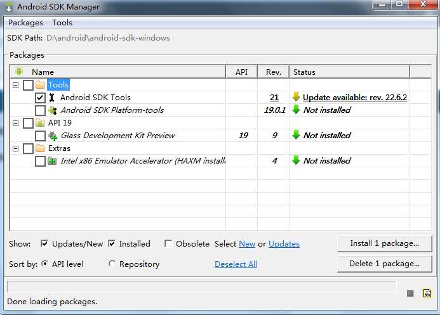440x315 pixels.
Task: Click the API 19 folder icon
Action: click(40, 123)
